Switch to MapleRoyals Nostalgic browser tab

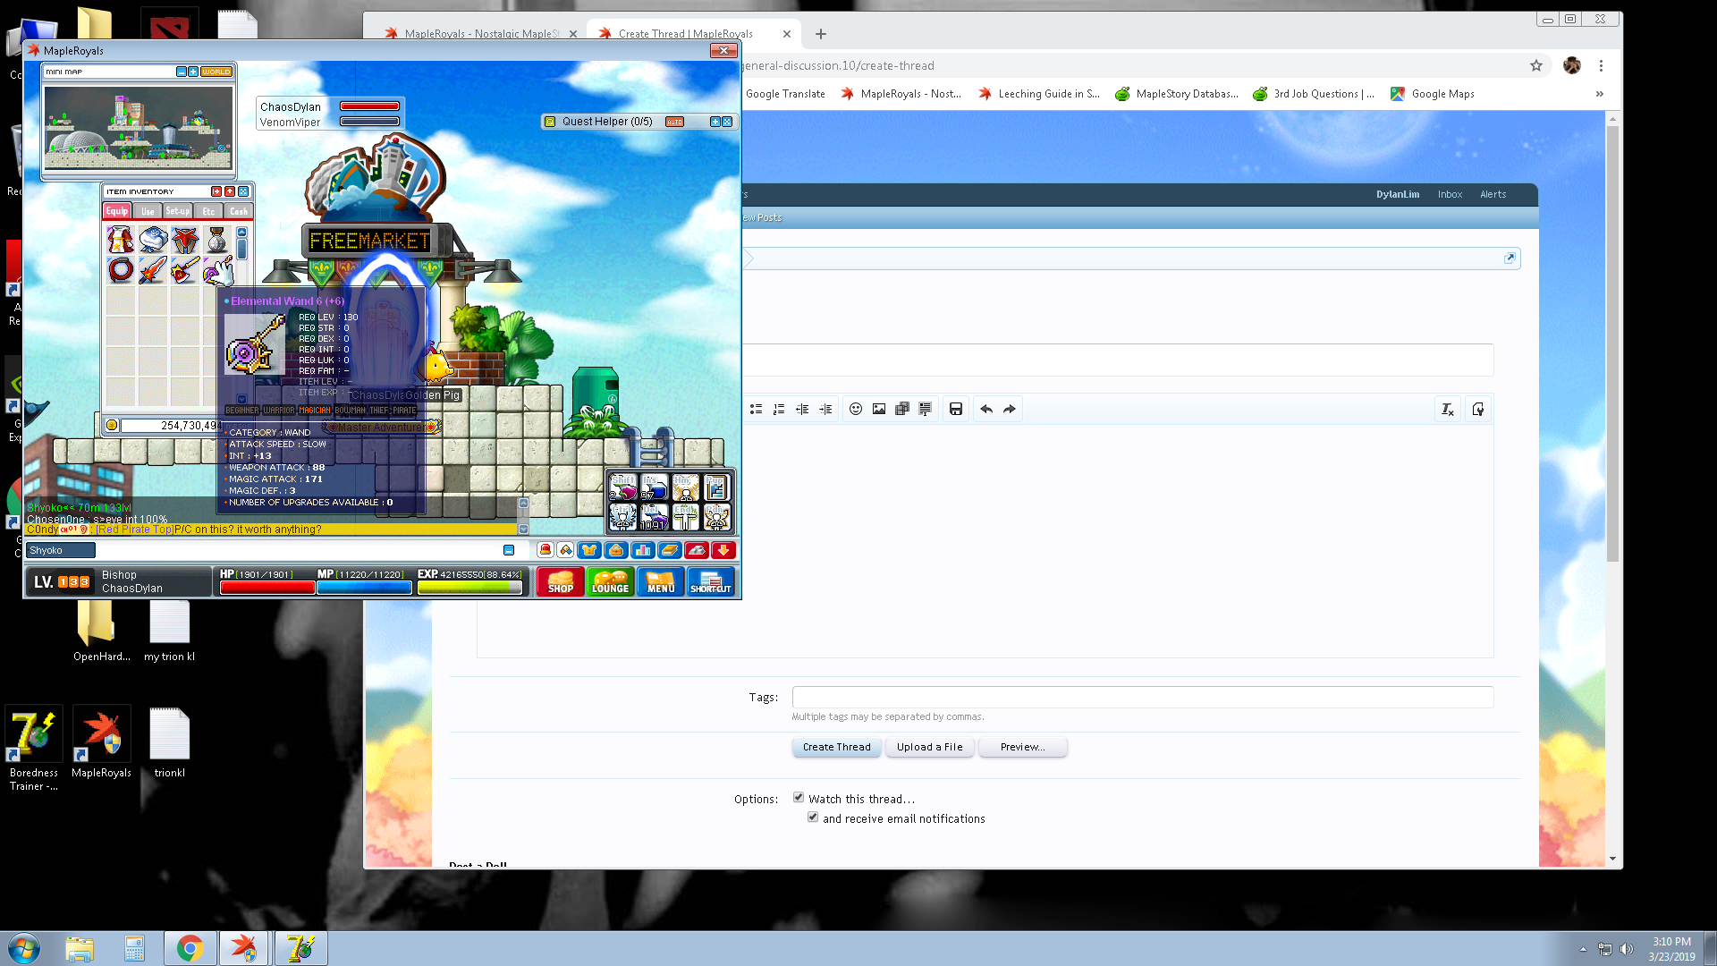(481, 34)
